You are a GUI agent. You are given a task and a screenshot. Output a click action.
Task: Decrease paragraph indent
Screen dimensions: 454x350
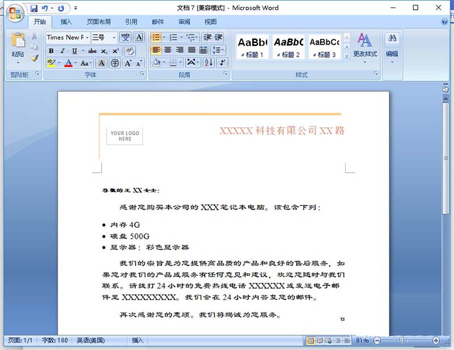[x=207, y=37]
